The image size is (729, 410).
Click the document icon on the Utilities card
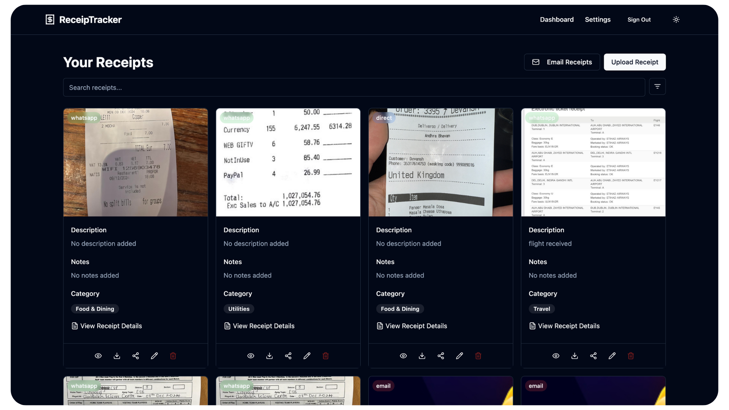click(x=227, y=326)
